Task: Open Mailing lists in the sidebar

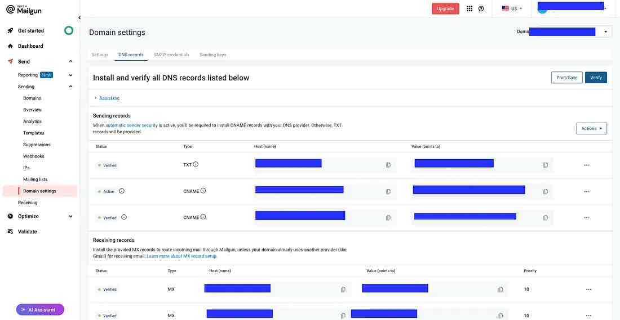Action: point(35,179)
